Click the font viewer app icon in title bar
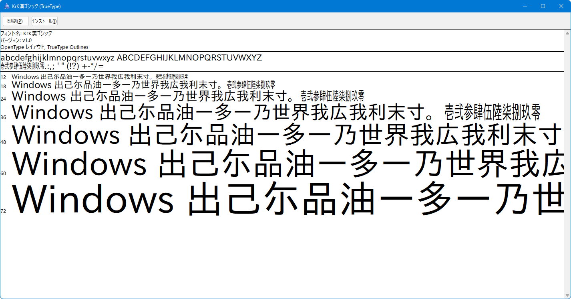Viewport: 571px width, 299px height. click(x=7, y=6)
